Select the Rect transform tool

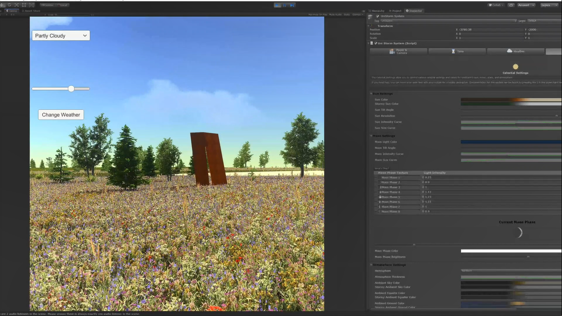coord(24,5)
